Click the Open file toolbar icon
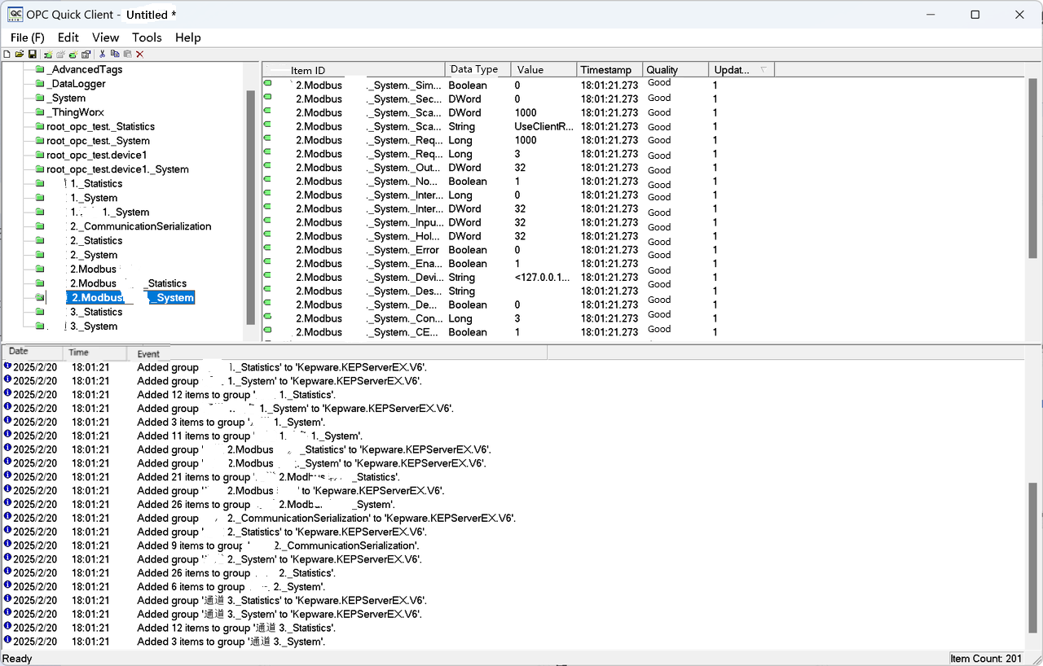The image size is (1043, 666). (x=19, y=54)
